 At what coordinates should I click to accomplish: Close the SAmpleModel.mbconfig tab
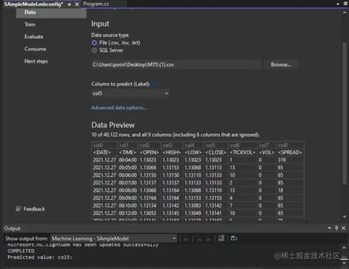[77, 4]
